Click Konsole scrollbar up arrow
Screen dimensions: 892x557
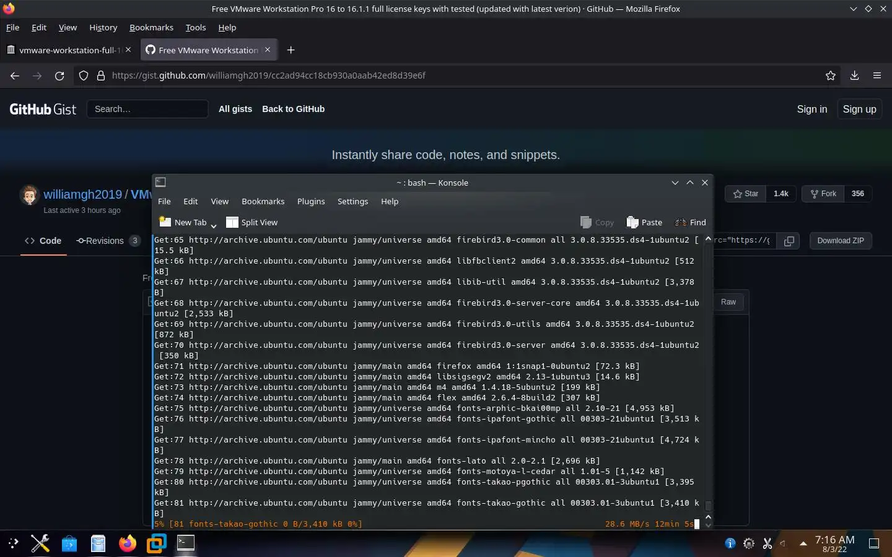click(x=708, y=239)
